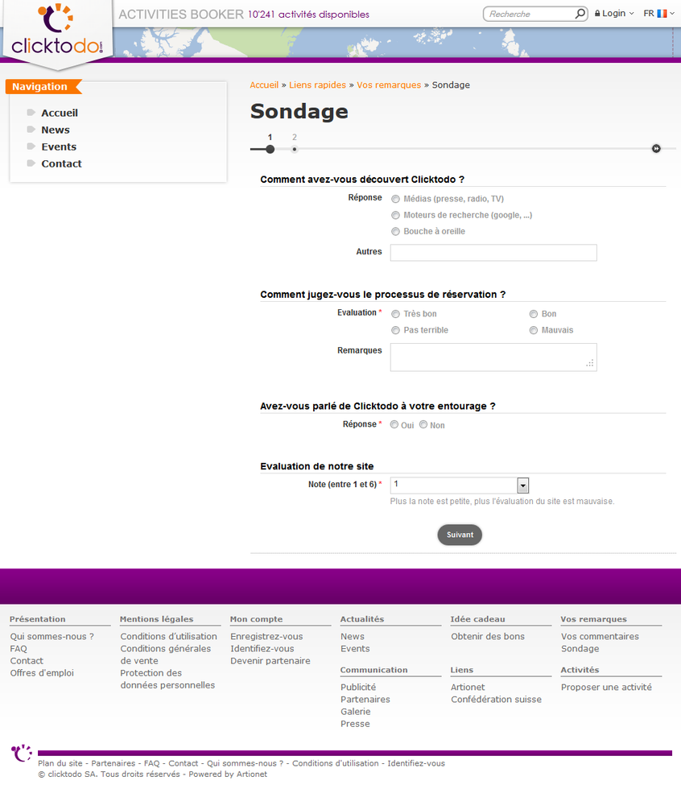Screen dimensions: 681x789
Task: Choose Bouche à oreille radio button
Action: pos(396,232)
